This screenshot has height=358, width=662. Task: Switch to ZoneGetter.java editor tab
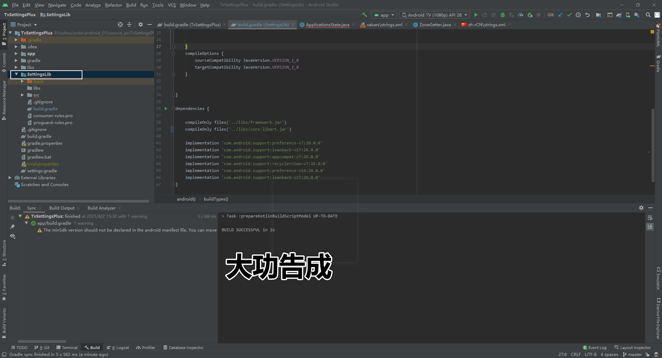coord(435,24)
